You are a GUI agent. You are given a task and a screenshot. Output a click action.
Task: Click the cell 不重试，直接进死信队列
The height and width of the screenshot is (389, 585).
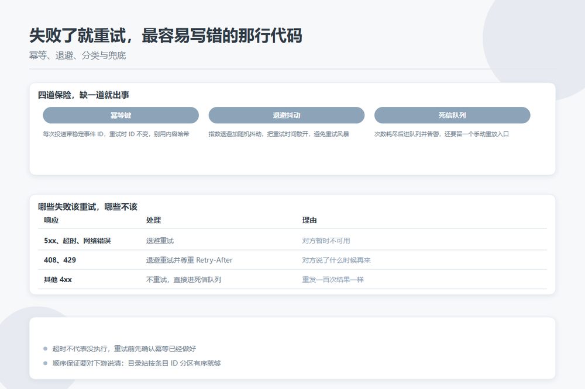[184, 279]
